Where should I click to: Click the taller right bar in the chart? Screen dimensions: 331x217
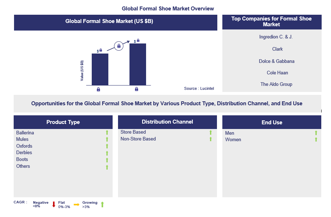[x=137, y=64]
